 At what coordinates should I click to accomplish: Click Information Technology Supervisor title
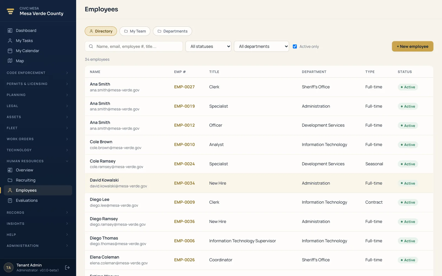[243, 241]
